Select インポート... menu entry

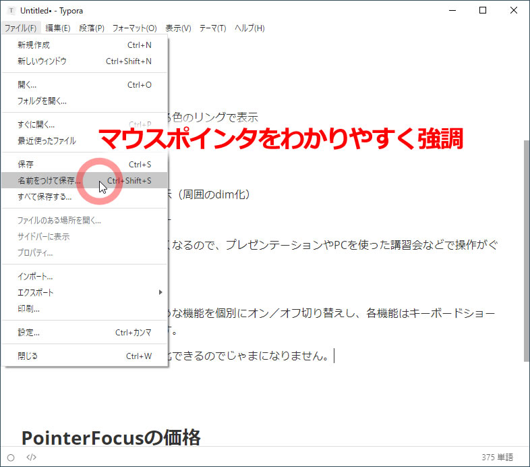tap(84, 277)
